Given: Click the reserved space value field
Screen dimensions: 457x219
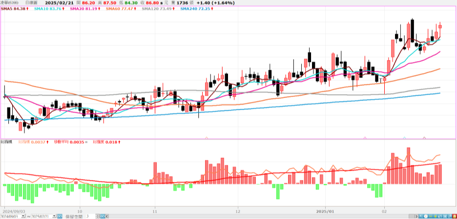Looking at the screenshot, I should pos(91,217).
